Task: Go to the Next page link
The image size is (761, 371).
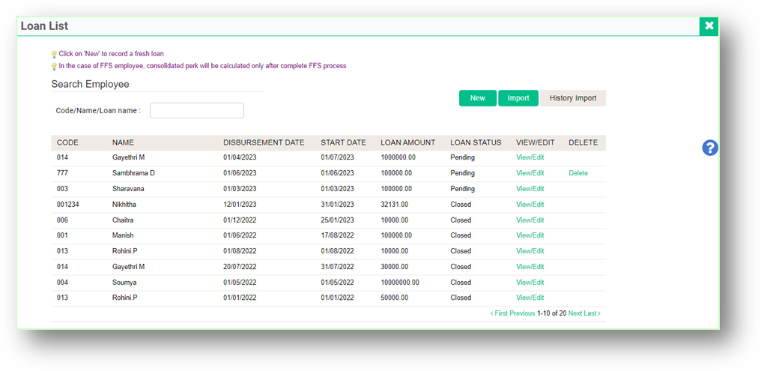Action: pyautogui.click(x=575, y=313)
